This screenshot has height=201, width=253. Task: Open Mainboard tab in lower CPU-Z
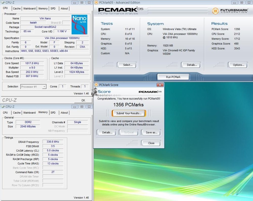pos(29,113)
